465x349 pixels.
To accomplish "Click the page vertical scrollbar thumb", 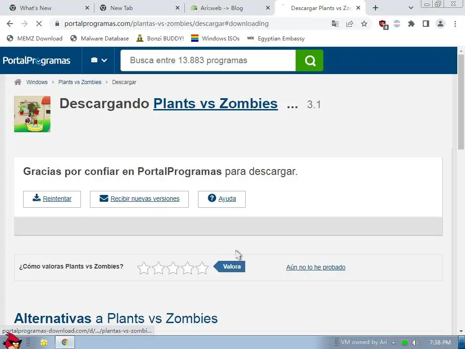I will (461, 102).
